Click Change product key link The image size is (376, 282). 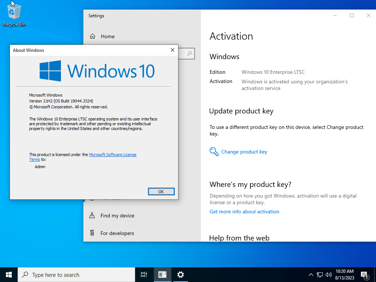(x=244, y=152)
